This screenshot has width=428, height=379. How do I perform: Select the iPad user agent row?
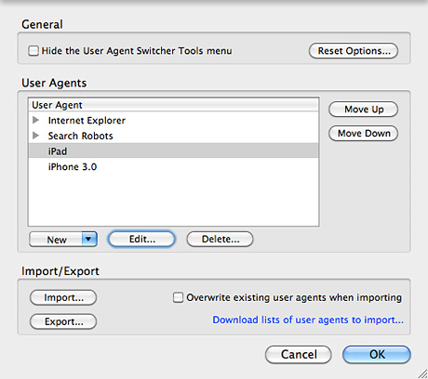click(x=173, y=150)
